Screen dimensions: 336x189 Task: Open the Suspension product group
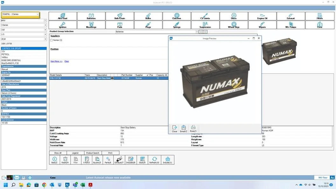coord(205,25)
